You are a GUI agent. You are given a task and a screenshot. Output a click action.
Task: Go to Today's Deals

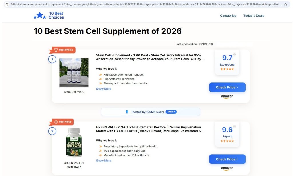(254, 16)
